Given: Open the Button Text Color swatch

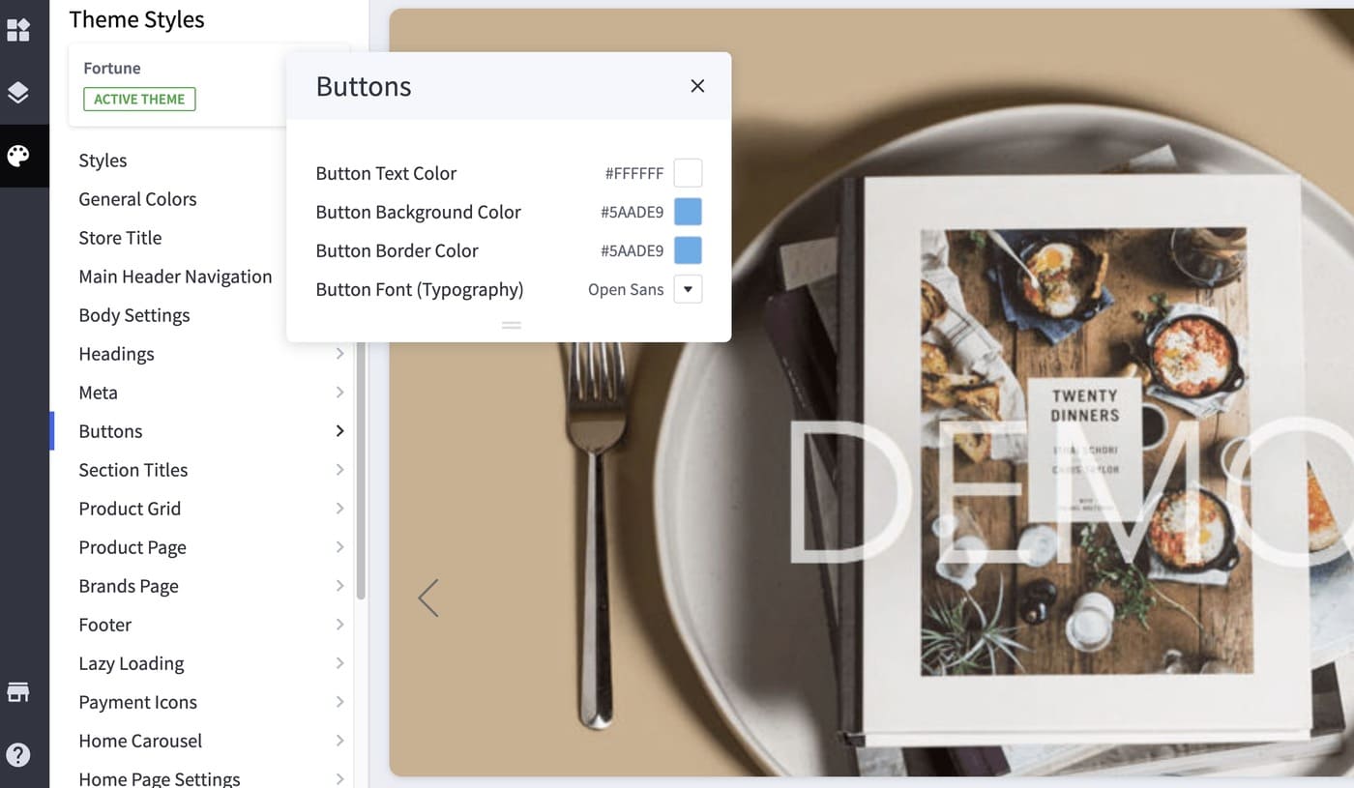Looking at the screenshot, I should (688, 173).
